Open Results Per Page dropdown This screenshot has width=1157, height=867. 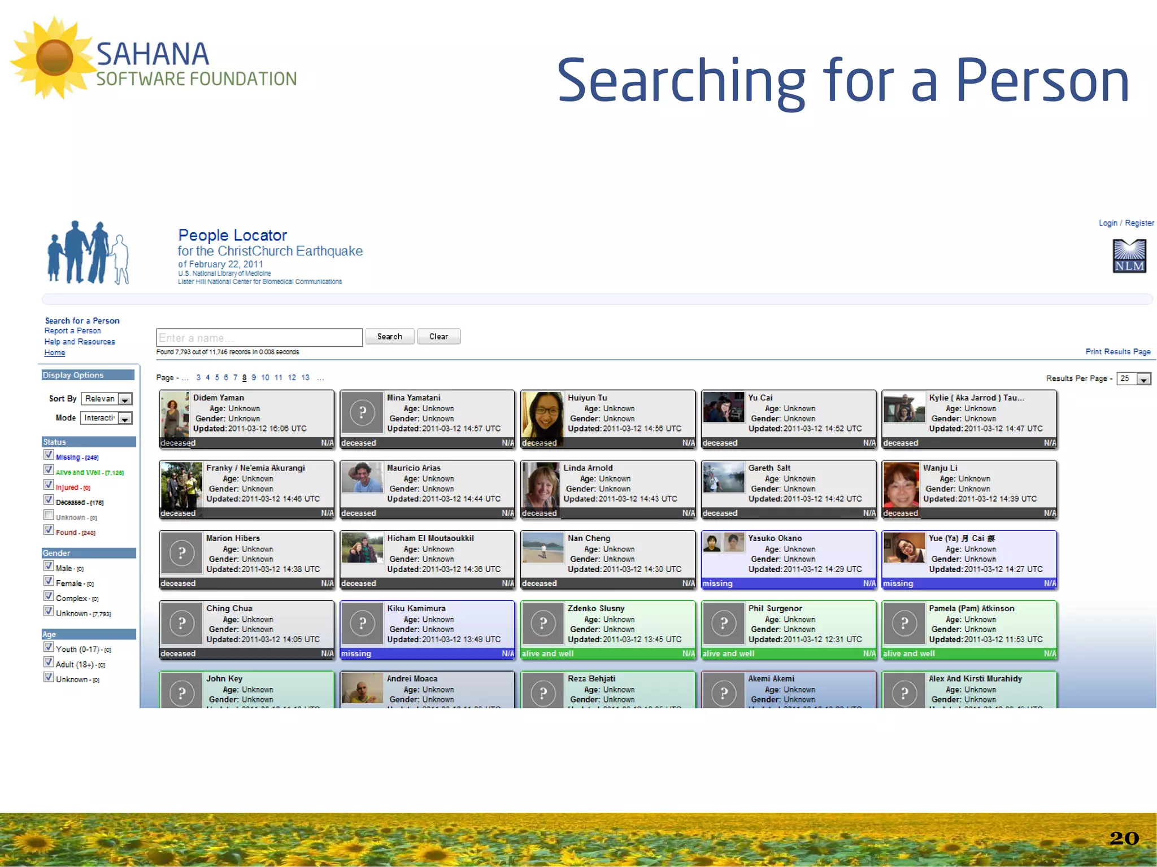click(x=1143, y=379)
